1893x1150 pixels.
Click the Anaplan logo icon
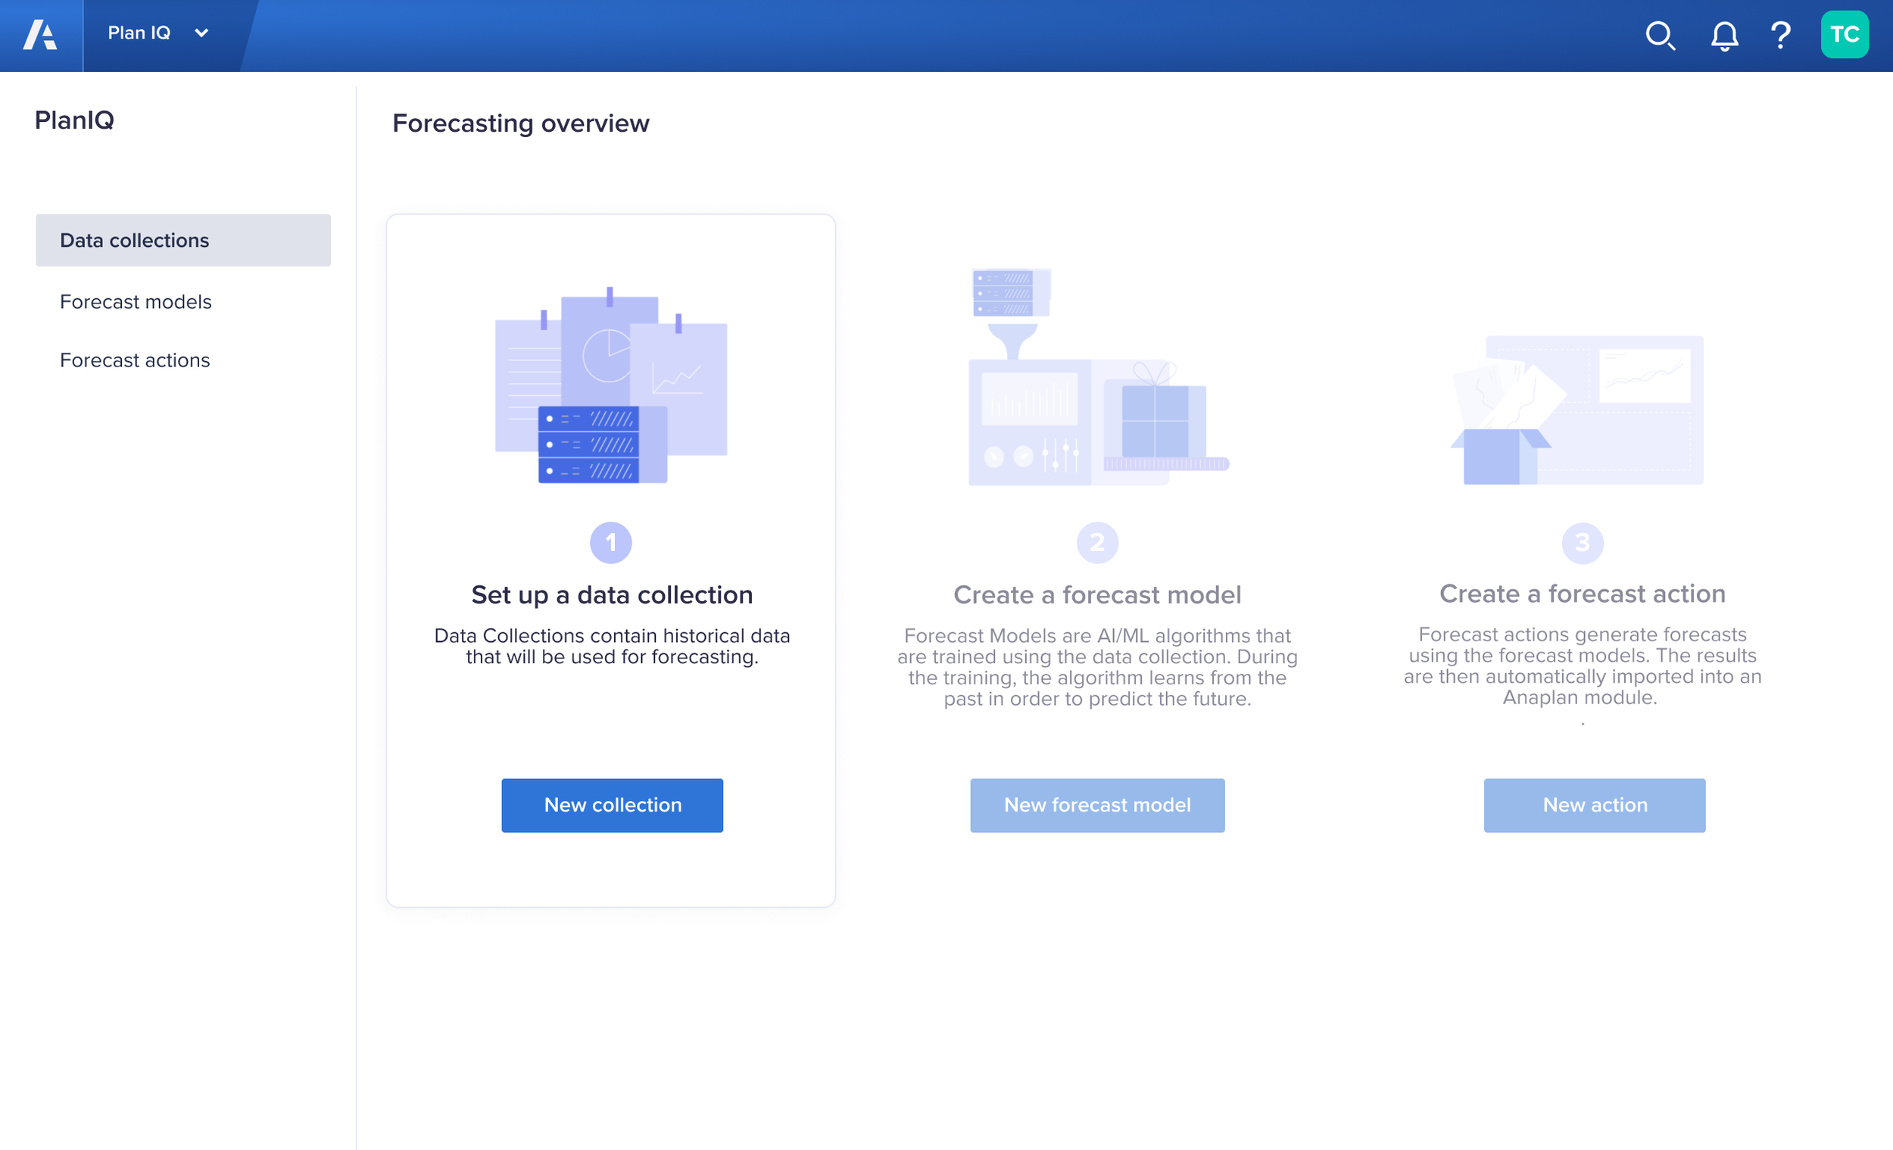tap(40, 35)
